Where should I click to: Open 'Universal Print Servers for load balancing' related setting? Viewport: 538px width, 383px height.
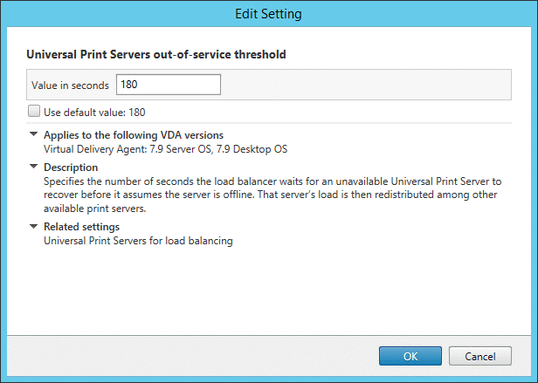pyautogui.click(x=138, y=241)
